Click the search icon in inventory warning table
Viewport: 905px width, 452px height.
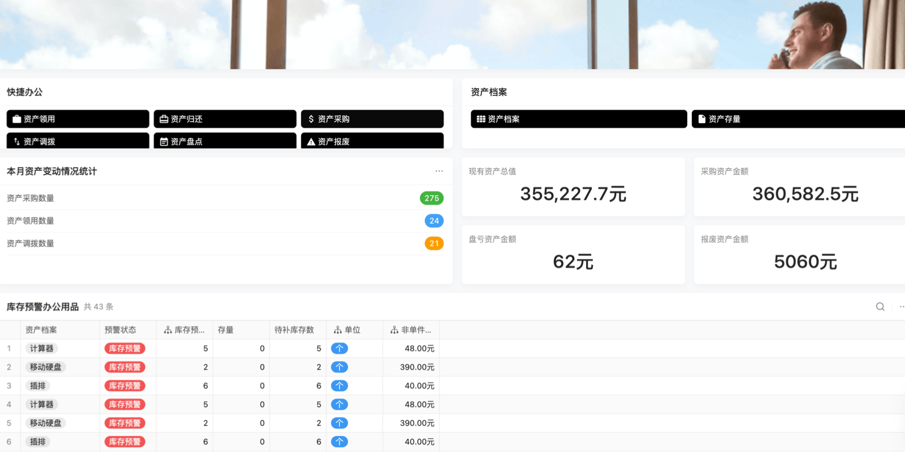[880, 307]
